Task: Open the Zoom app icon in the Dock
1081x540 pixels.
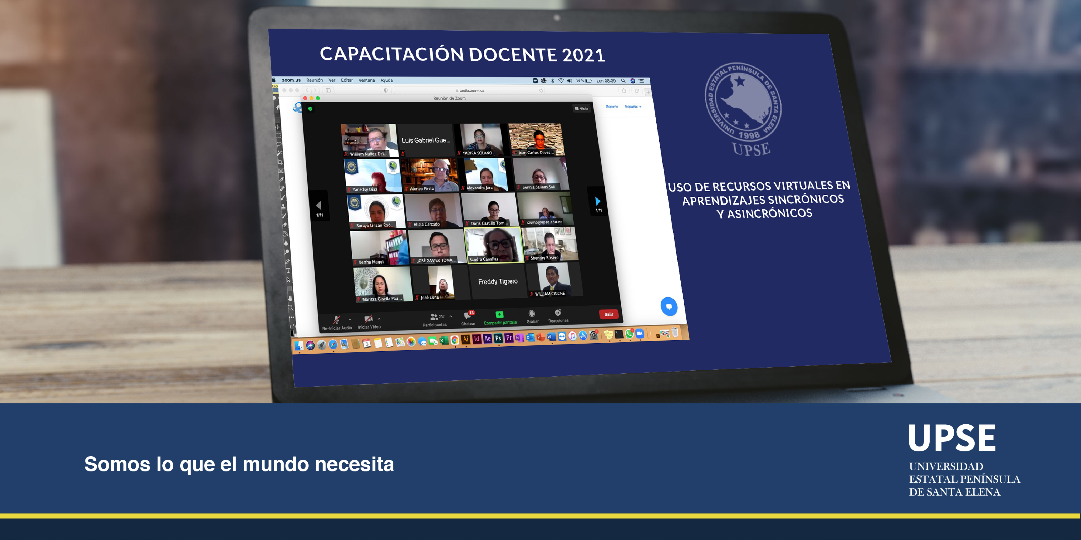Action: coord(640,333)
